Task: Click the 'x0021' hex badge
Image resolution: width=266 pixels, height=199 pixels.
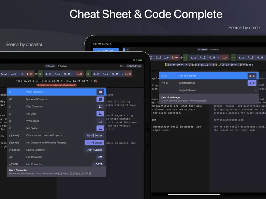Action: [x=98, y=164]
